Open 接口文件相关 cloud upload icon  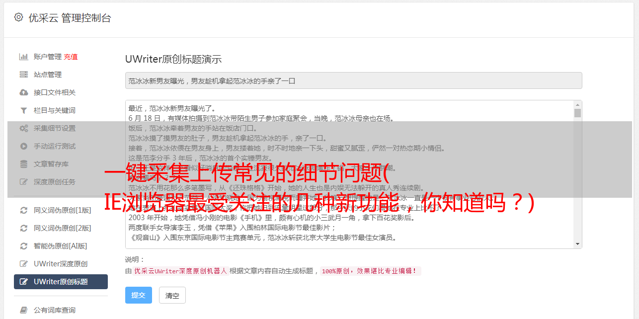tap(23, 92)
